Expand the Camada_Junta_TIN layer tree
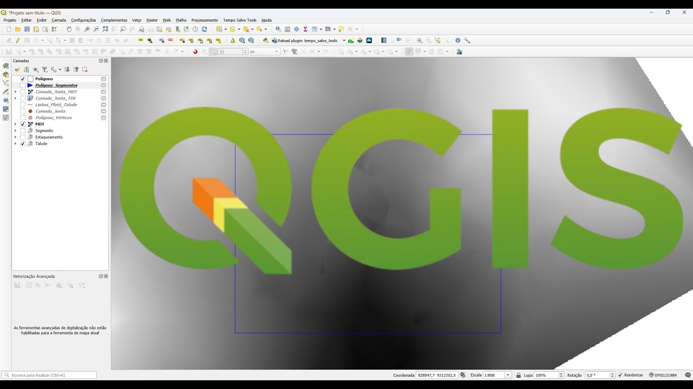 point(15,98)
